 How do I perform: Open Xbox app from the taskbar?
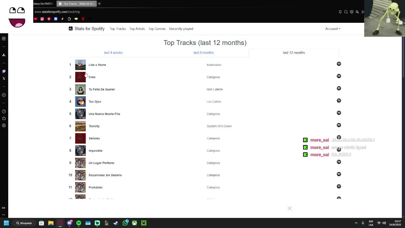pyautogui.click(x=134, y=223)
